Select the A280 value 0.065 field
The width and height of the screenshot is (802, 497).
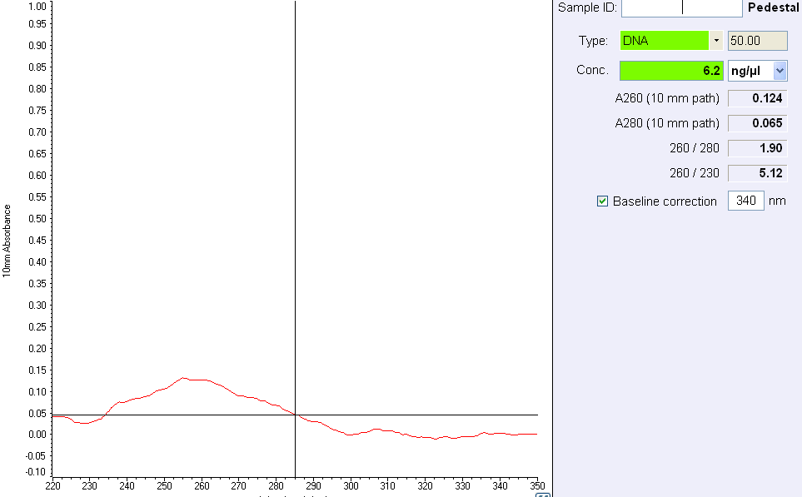tap(757, 123)
